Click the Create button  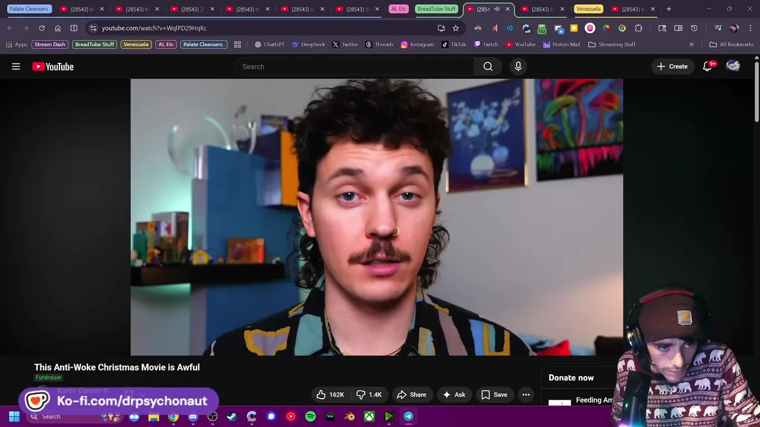coord(672,66)
